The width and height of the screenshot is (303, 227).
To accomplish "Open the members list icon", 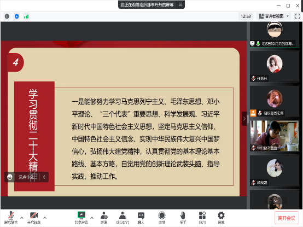I will click(123, 218).
